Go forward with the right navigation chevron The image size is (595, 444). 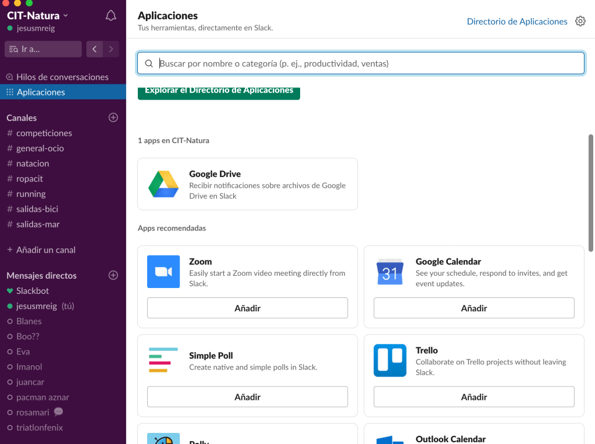pos(111,49)
